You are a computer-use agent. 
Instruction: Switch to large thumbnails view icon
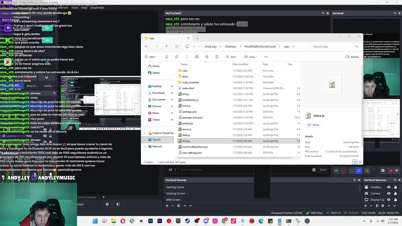click(360, 162)
